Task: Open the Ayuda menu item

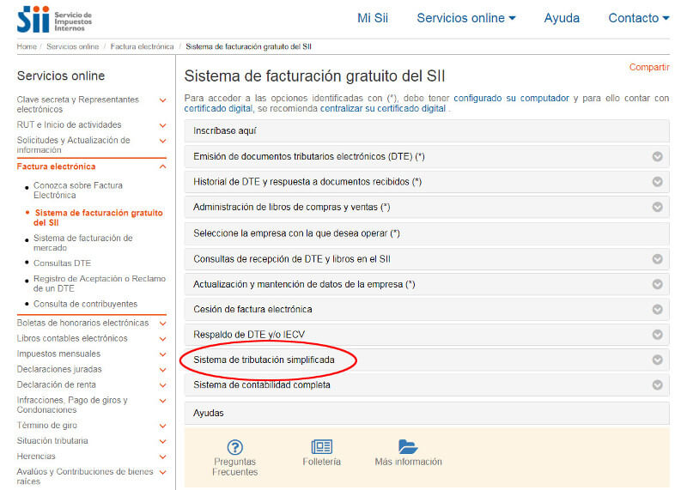Action: point(562,18)
